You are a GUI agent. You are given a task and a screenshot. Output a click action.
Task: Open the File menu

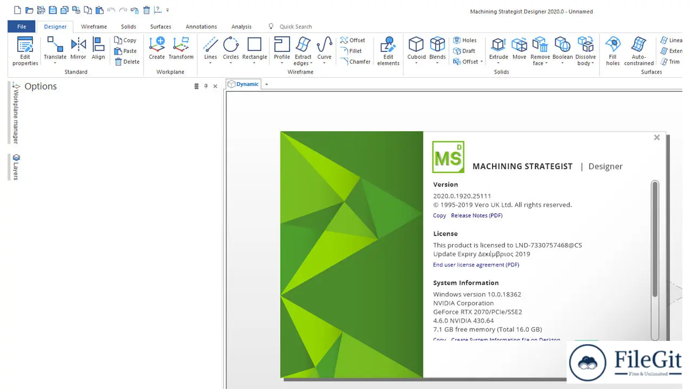22,26
